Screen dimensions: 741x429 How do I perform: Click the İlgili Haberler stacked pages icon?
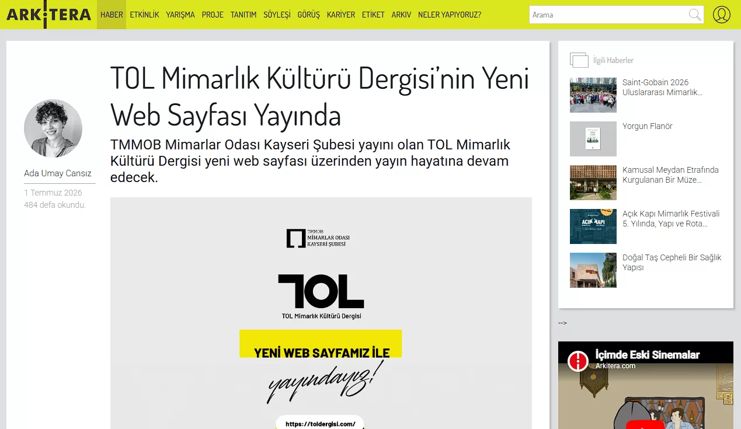pos(579,60)
